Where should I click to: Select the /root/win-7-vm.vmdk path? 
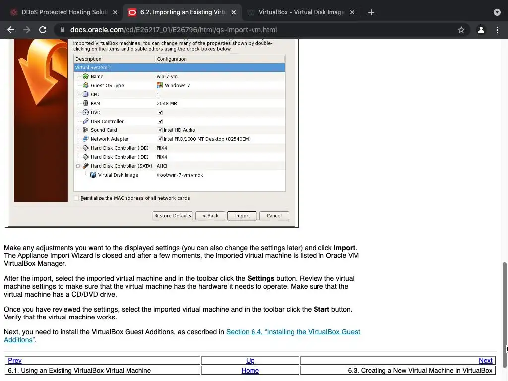(x=180, y=175)
